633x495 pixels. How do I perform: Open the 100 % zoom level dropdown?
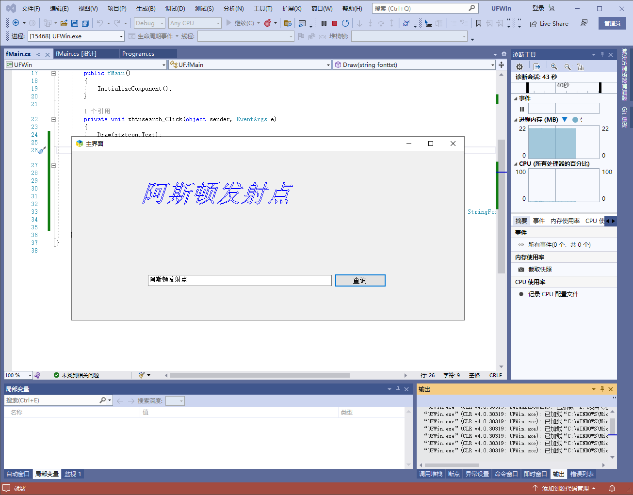click(18, 375)
